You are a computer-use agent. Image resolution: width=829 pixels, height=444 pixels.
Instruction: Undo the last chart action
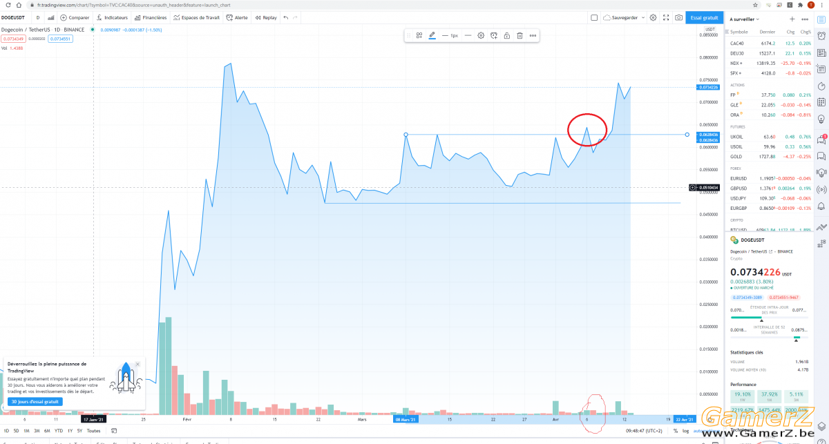[x=286, y=17]
